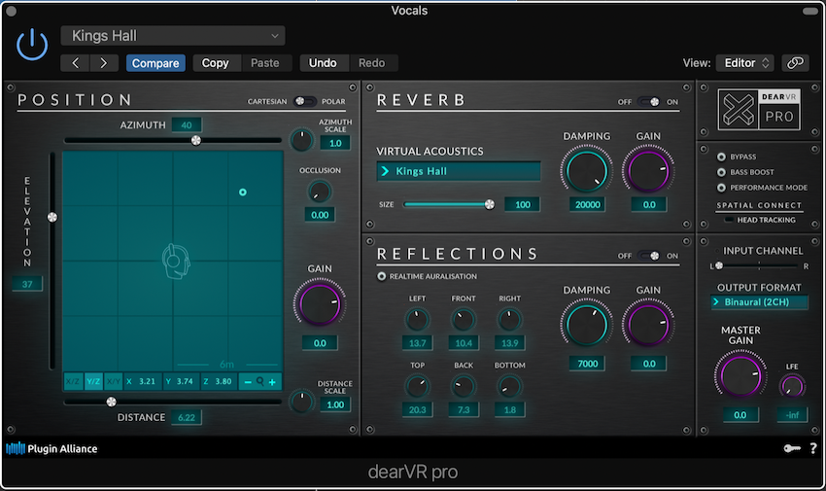Viewport: 826px width, 491px height.
Task: Enable the Bass Boost option
Action: tap(720, 171)
